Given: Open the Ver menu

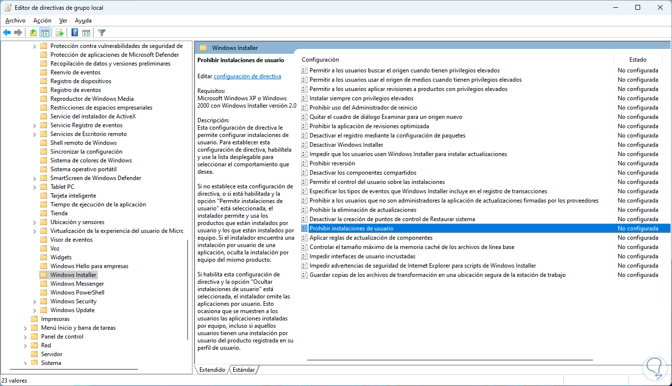Looking at the screenshot, I should click(x=63, y=21).
